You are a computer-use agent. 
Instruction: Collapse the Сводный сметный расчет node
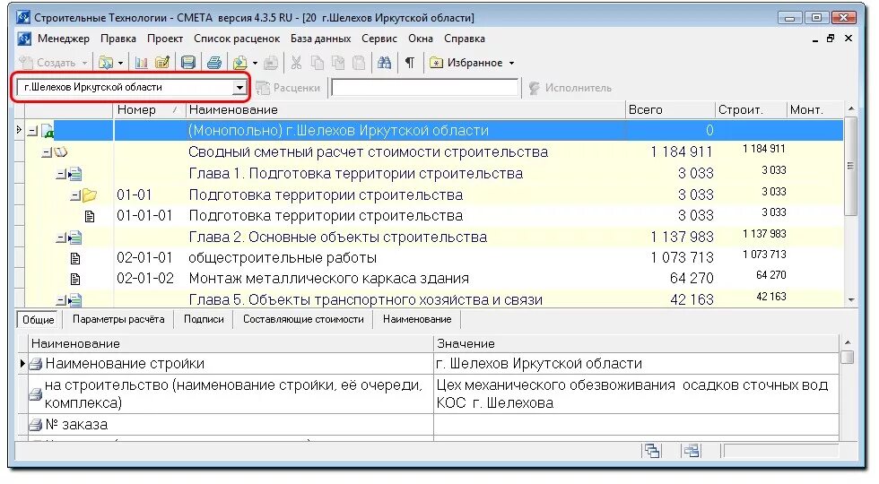[47, 152]
